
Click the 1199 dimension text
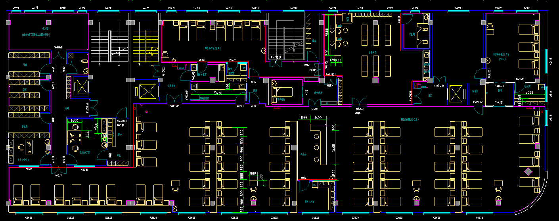click(x=304, y=117)
